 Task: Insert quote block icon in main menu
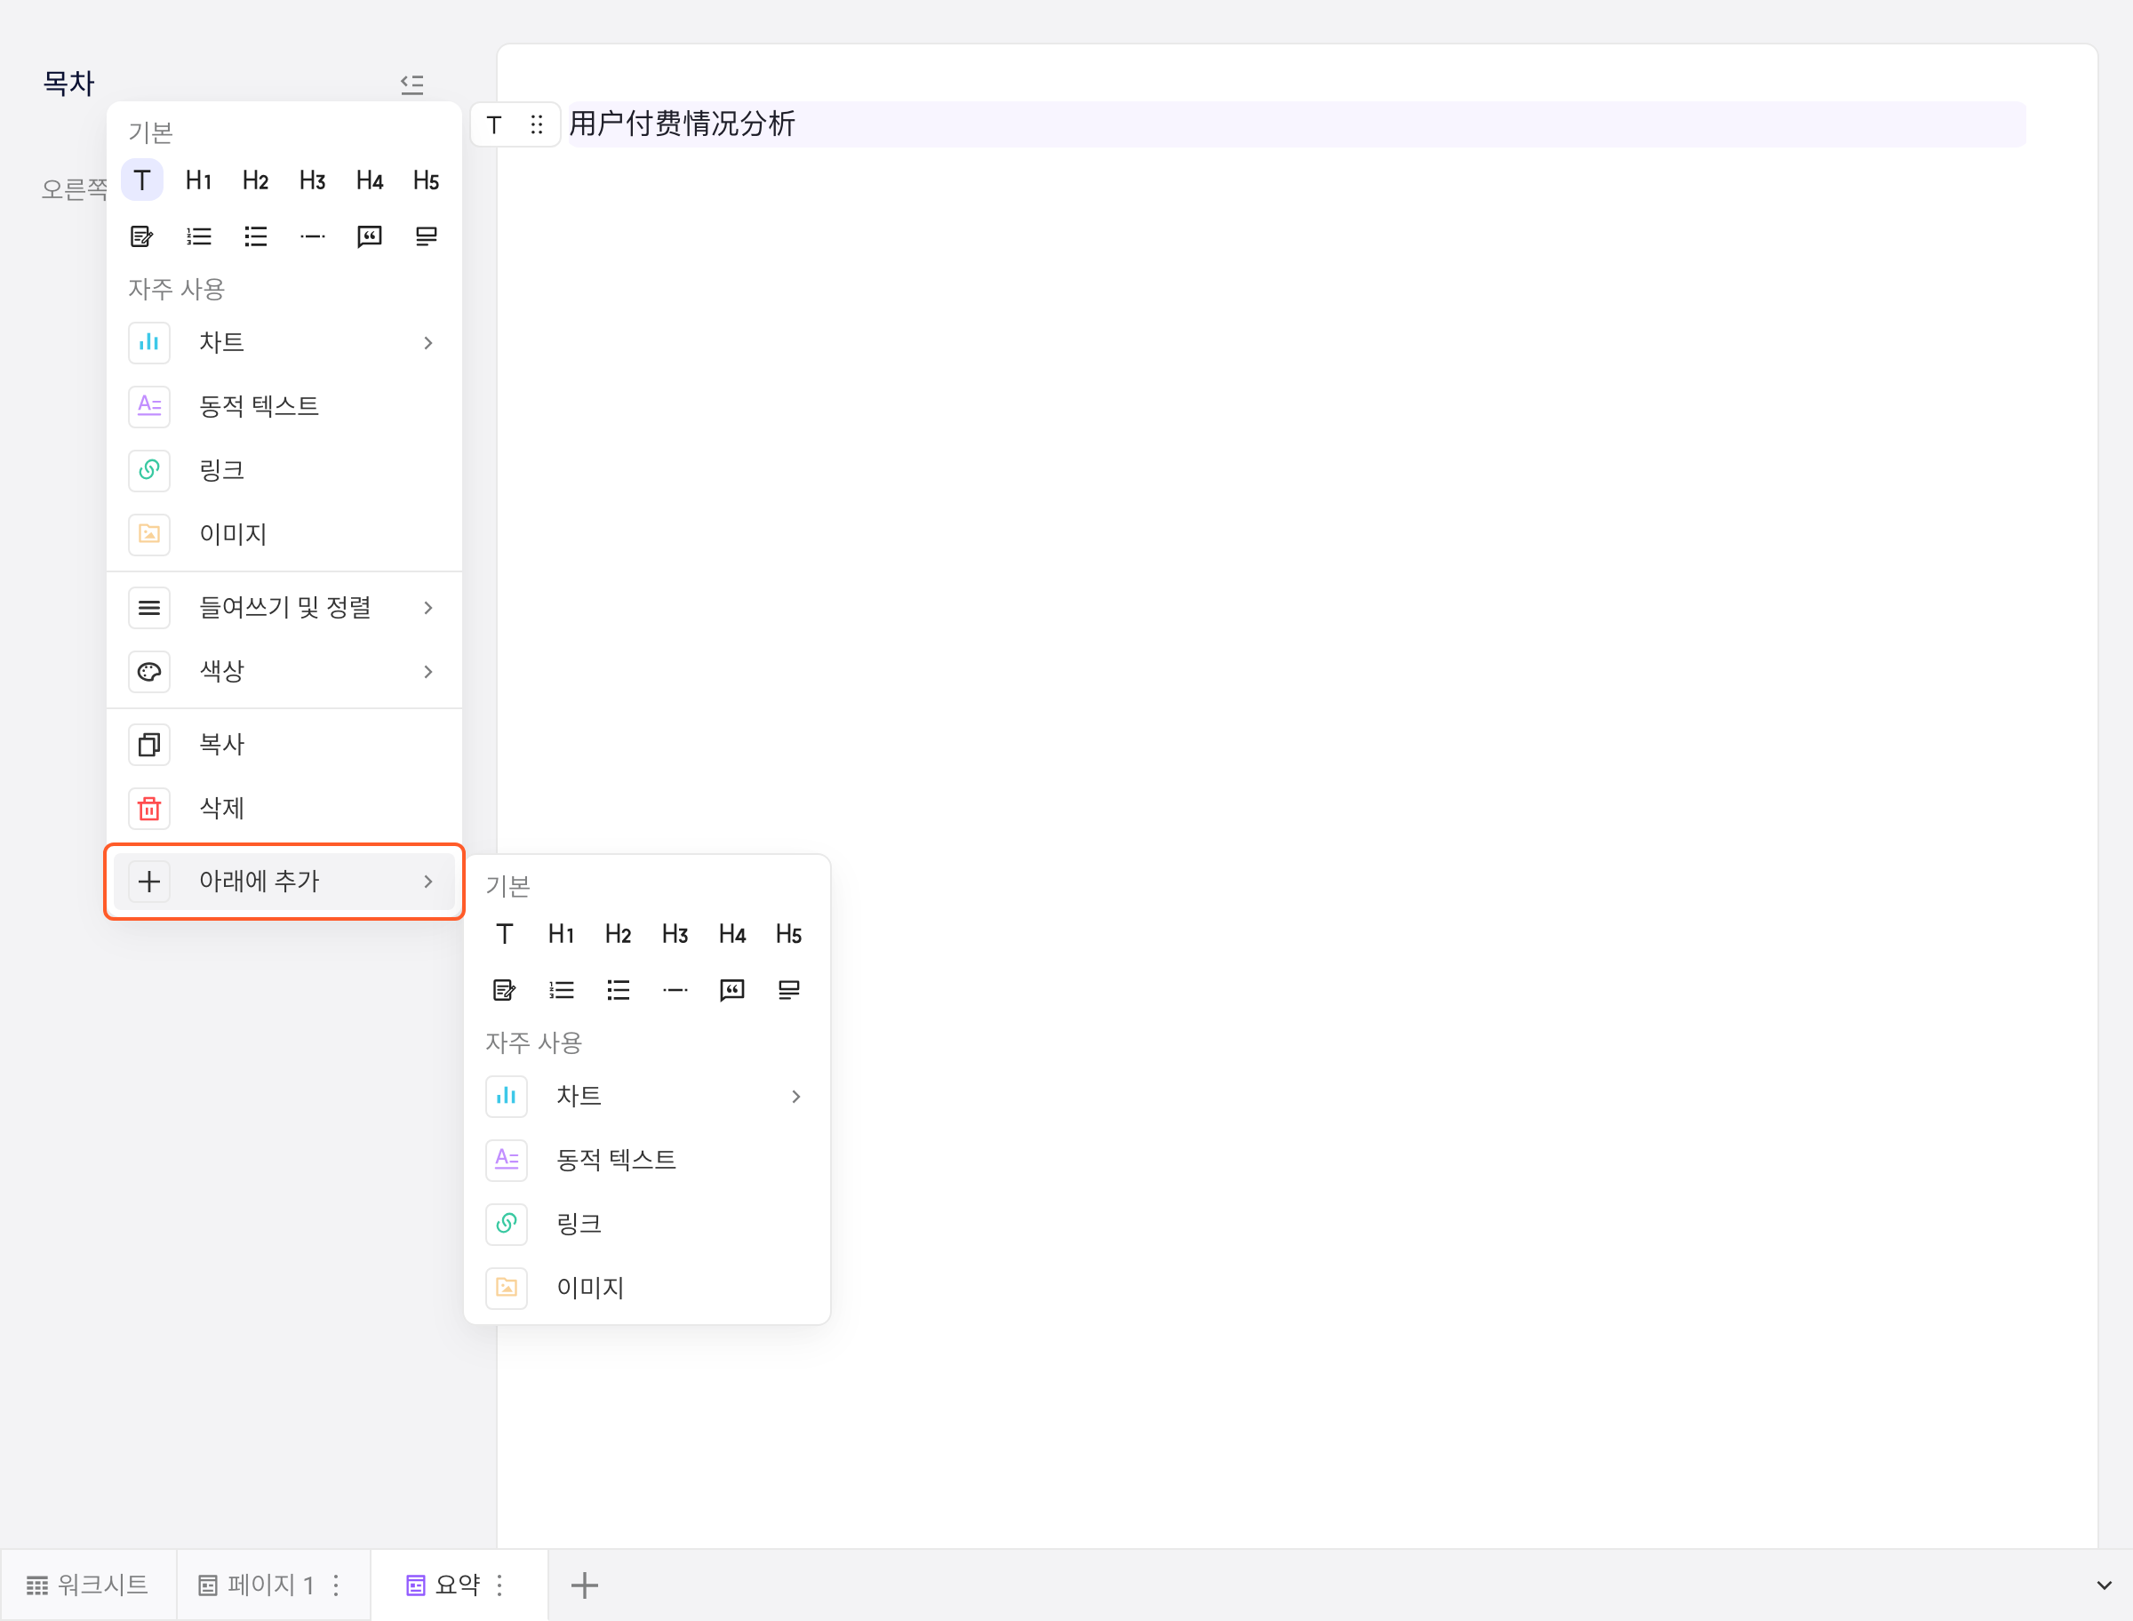370,236
